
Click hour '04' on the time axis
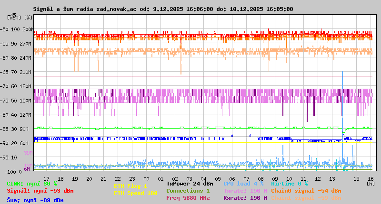pos(204,179)
